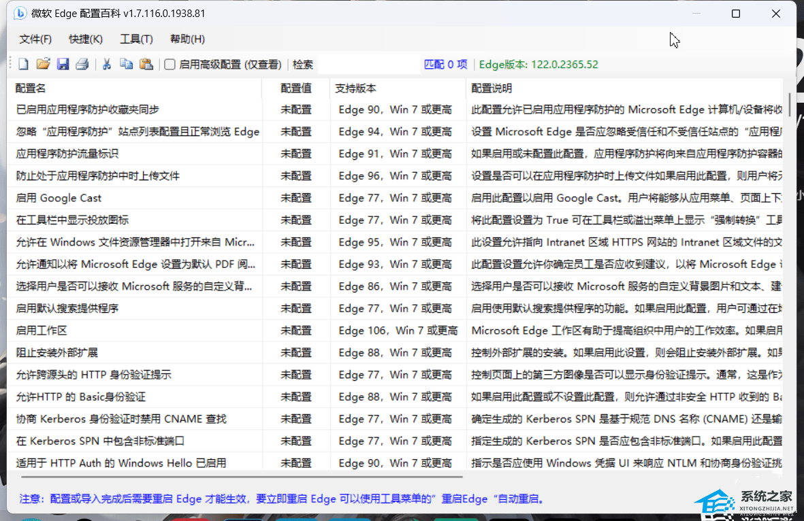Image resolution: width=804 pixels, height=521 pixels.
Task: Open the 工具(T) menu
Action: click(x=136, y=39)
